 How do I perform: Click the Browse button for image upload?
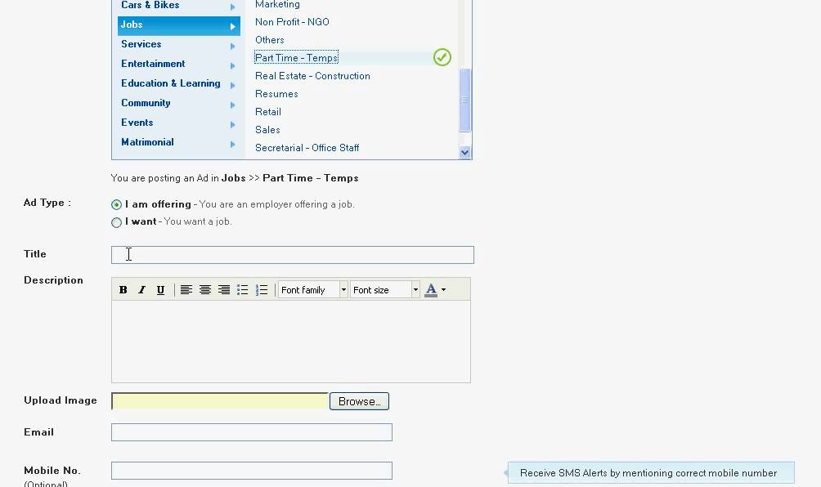point(359,401)
